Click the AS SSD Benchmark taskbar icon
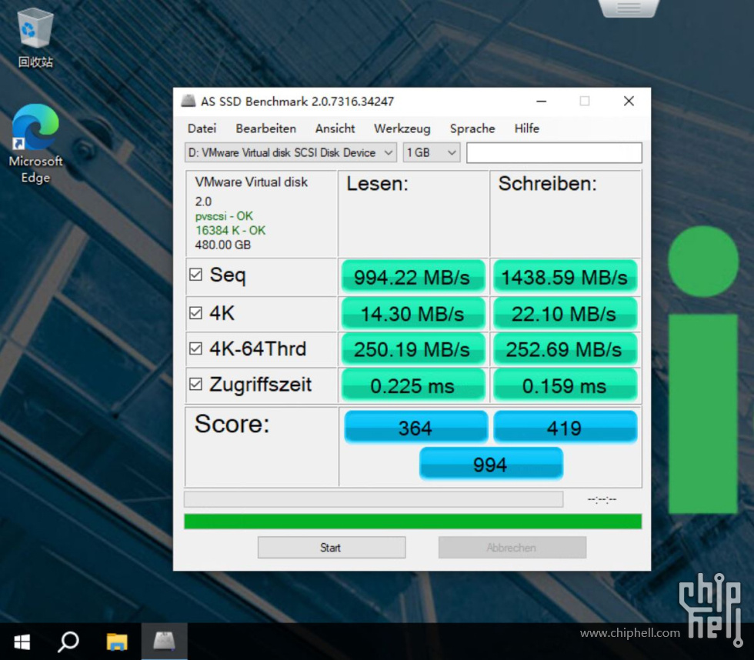754x660 pixels. (164, 642)
